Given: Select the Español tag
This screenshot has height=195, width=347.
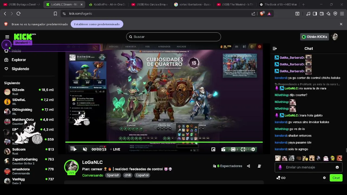Looking at the screenshot, I should pyautogui.click(x=142, y=175).
